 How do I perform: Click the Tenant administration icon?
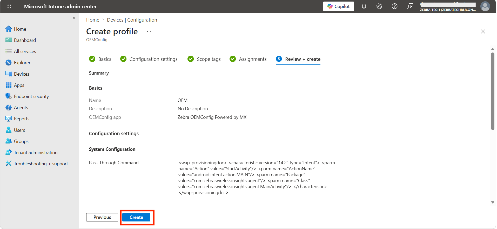click(x=9, y=153)
